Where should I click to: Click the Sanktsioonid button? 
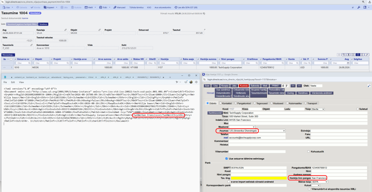(x=215, y=113)
